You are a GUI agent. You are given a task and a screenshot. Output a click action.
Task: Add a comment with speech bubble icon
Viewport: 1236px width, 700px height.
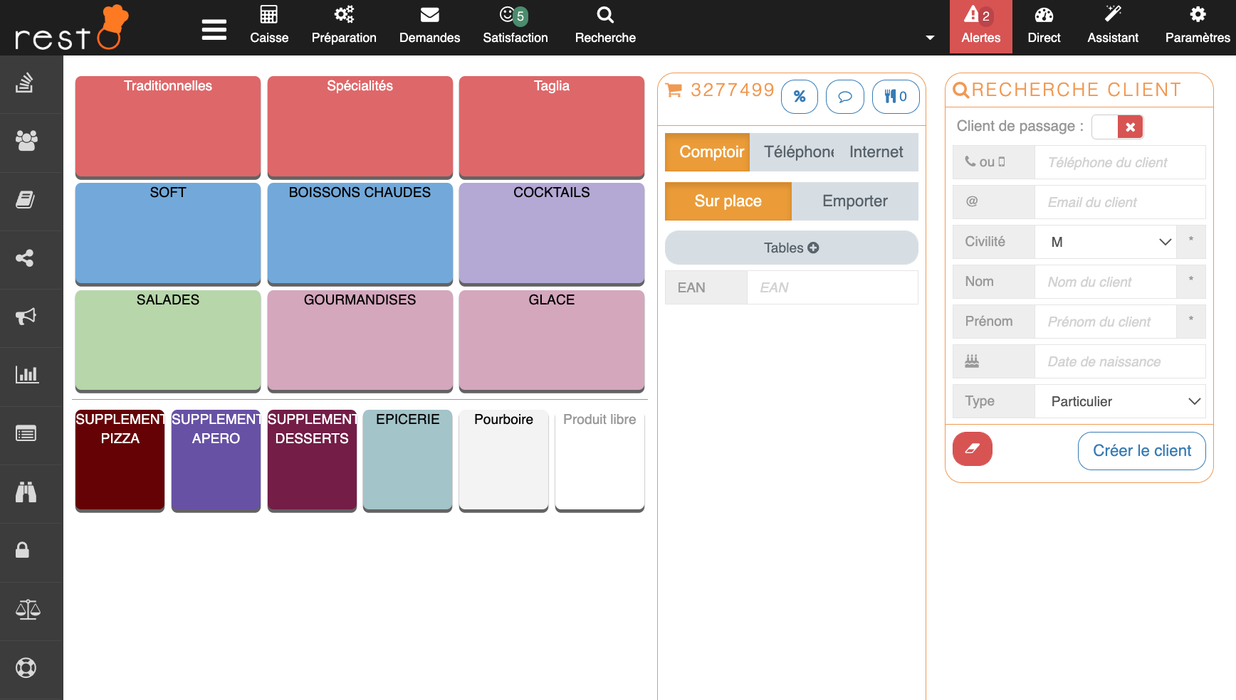(844, 97)
